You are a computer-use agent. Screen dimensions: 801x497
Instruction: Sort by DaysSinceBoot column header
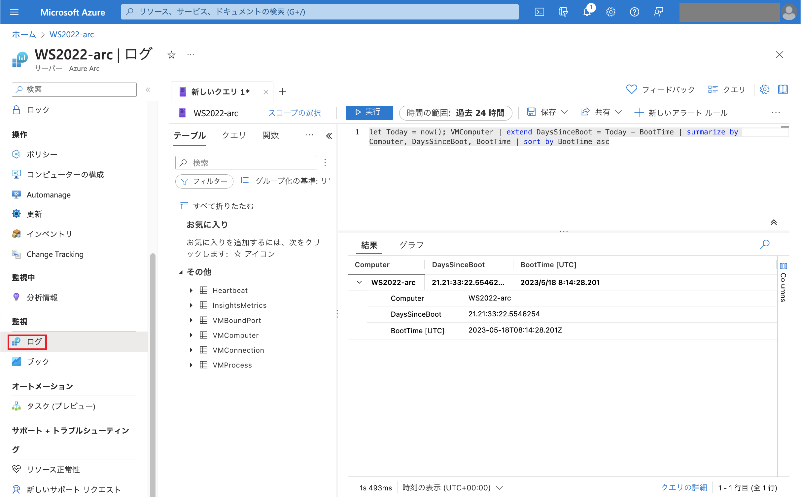tap(458, 265)
